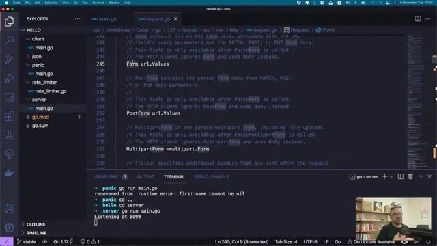This screenshot has height=246, width=437.
Task: Expand the json folder
Action: click(x=36, y=56)
